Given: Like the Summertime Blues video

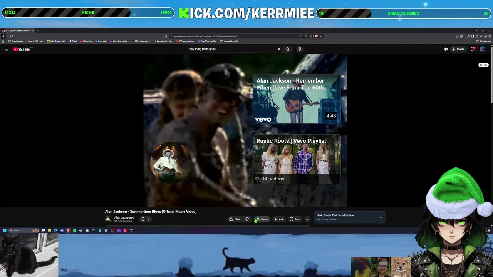Looking at the screenshot, I should [235, 219].
